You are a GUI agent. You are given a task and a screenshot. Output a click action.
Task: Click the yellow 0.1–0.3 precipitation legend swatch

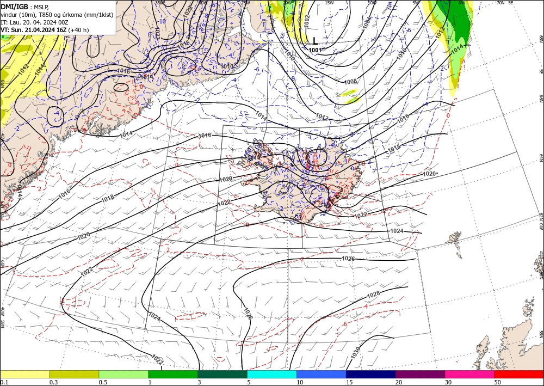click(x=24, y=374)
